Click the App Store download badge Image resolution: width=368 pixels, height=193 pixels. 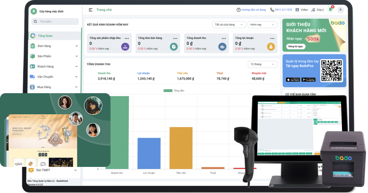click(293, 80)
